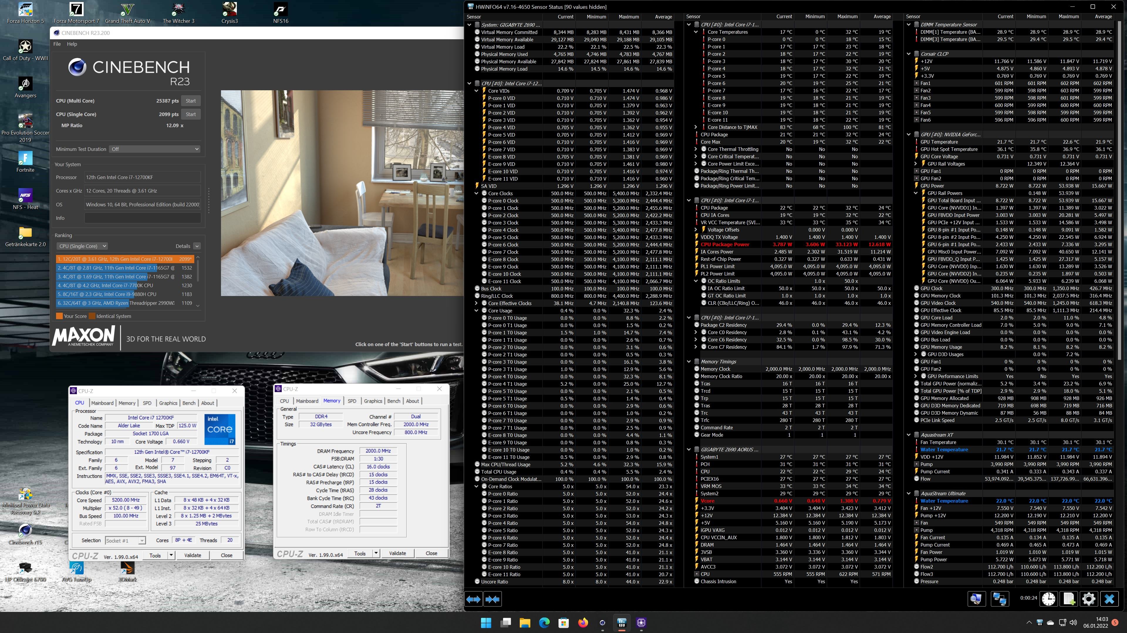Switch right CPU-Z to SPD tab

[x=352, y=401]
